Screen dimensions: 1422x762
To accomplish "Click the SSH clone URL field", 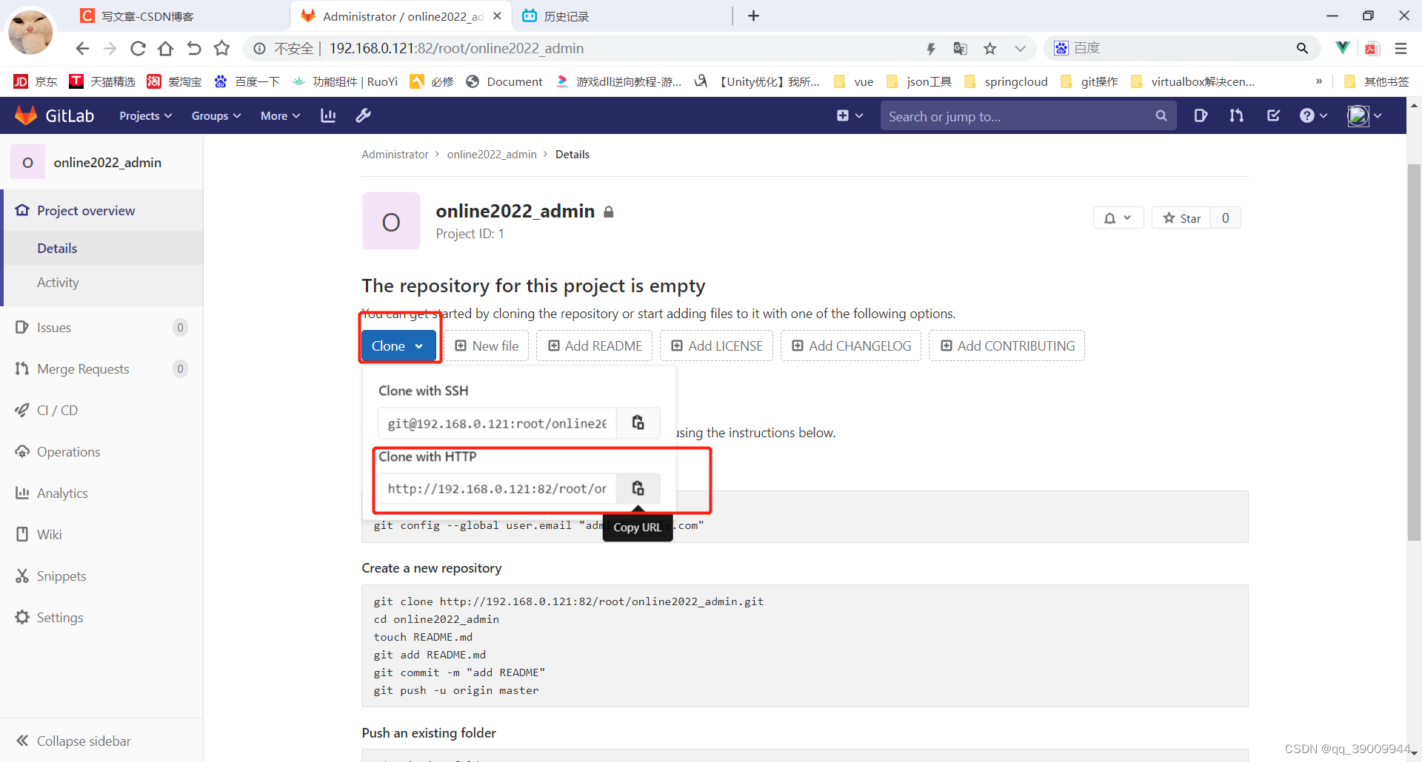I will [x=497, y=423].
